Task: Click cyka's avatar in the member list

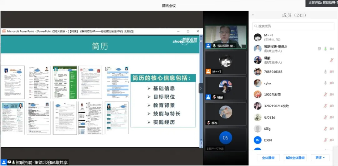Action: (x=258, y=83)
